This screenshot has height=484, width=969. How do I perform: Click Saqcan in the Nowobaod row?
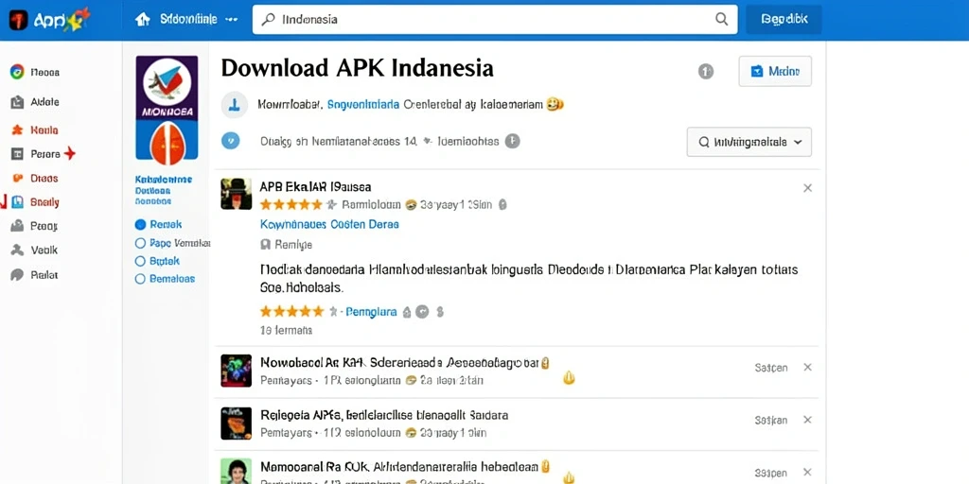(771, 368)
